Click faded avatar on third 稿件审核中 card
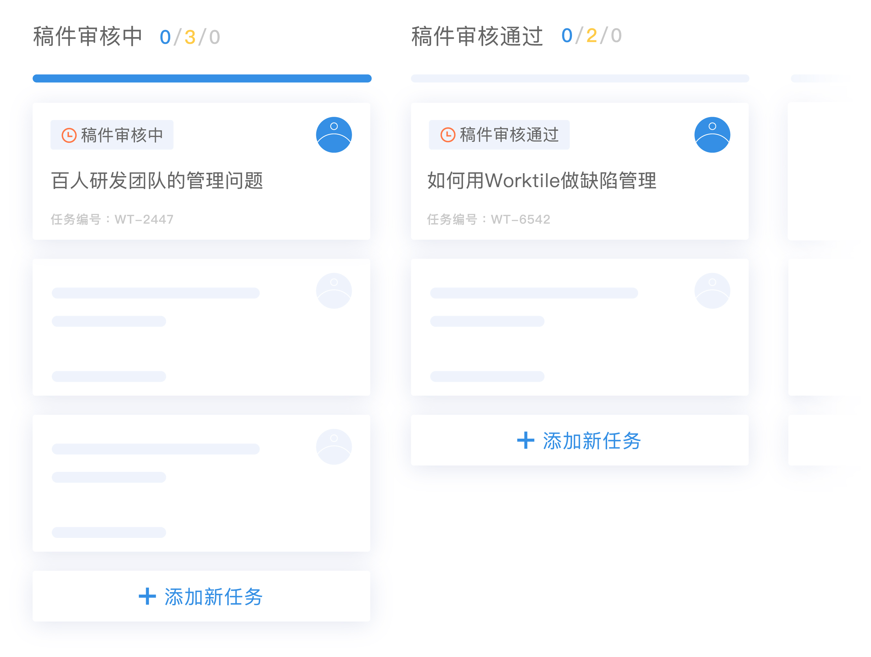 (x=333, y=447)
